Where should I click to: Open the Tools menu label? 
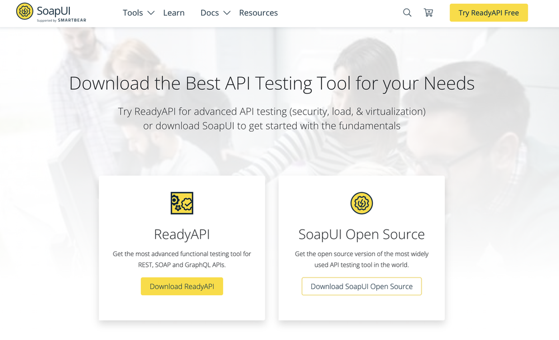132,13
